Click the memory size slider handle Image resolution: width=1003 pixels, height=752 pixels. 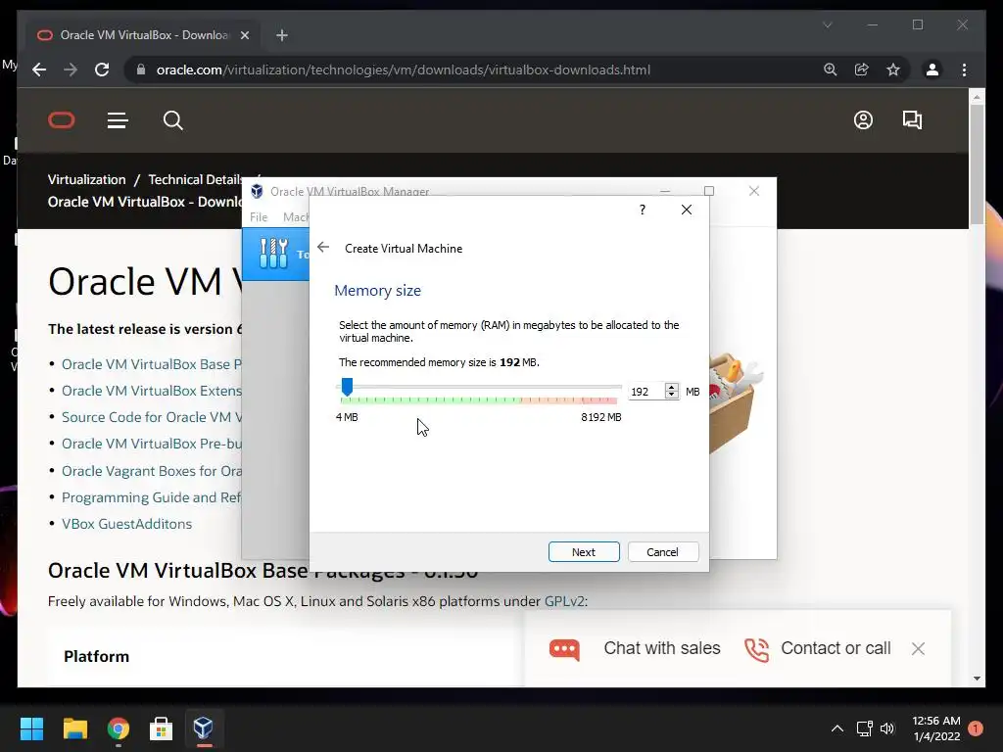click(347, 386)
